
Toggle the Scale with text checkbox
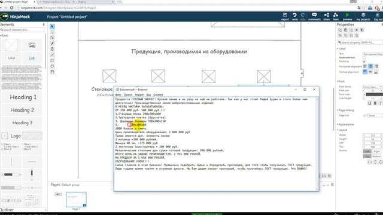[364, 58]
